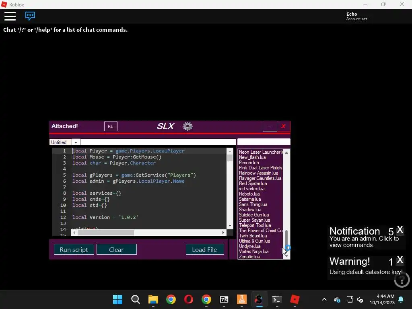412x309 pixels.
Task: Click the code editor vertical scrollbar thumb
Action: tap(230, 158)
